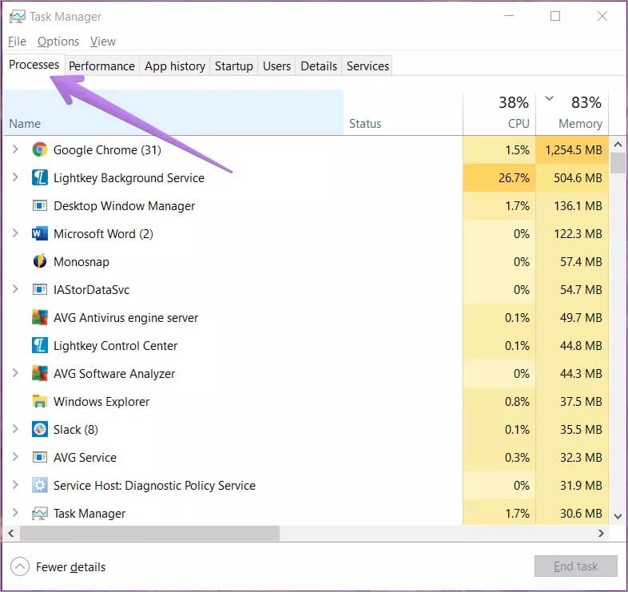Open the File menu
The height and width of the screenshot is (592, 628).
17,42
